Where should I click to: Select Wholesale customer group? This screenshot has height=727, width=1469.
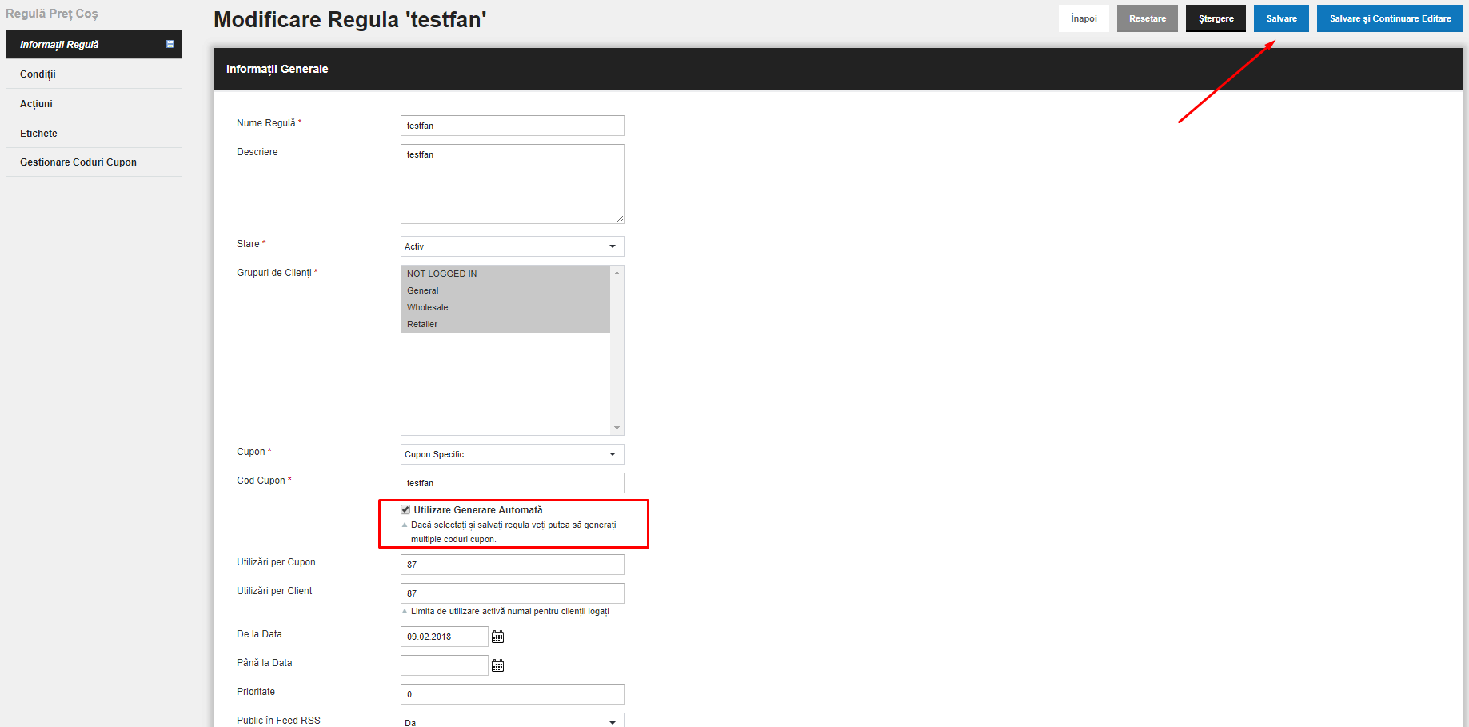(x=505, y=307)
